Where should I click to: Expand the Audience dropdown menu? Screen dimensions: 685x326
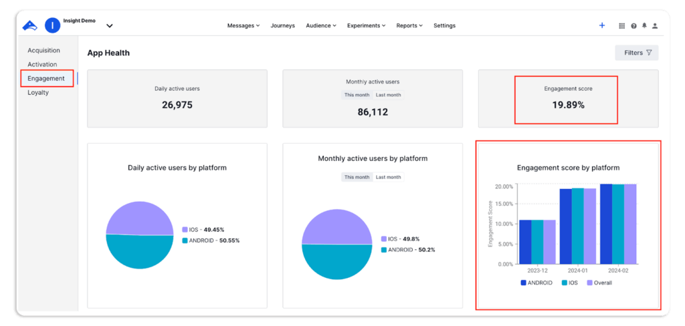(322, 26)
